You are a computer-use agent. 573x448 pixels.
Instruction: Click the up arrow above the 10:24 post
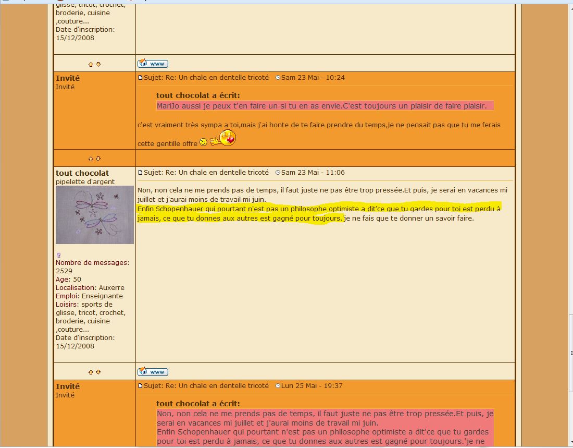(x=91, y=64)
